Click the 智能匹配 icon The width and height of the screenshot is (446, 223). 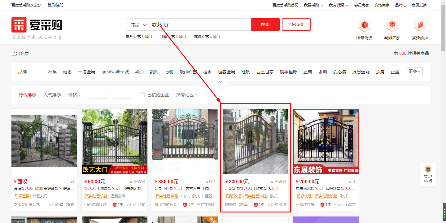coord(392,25)
